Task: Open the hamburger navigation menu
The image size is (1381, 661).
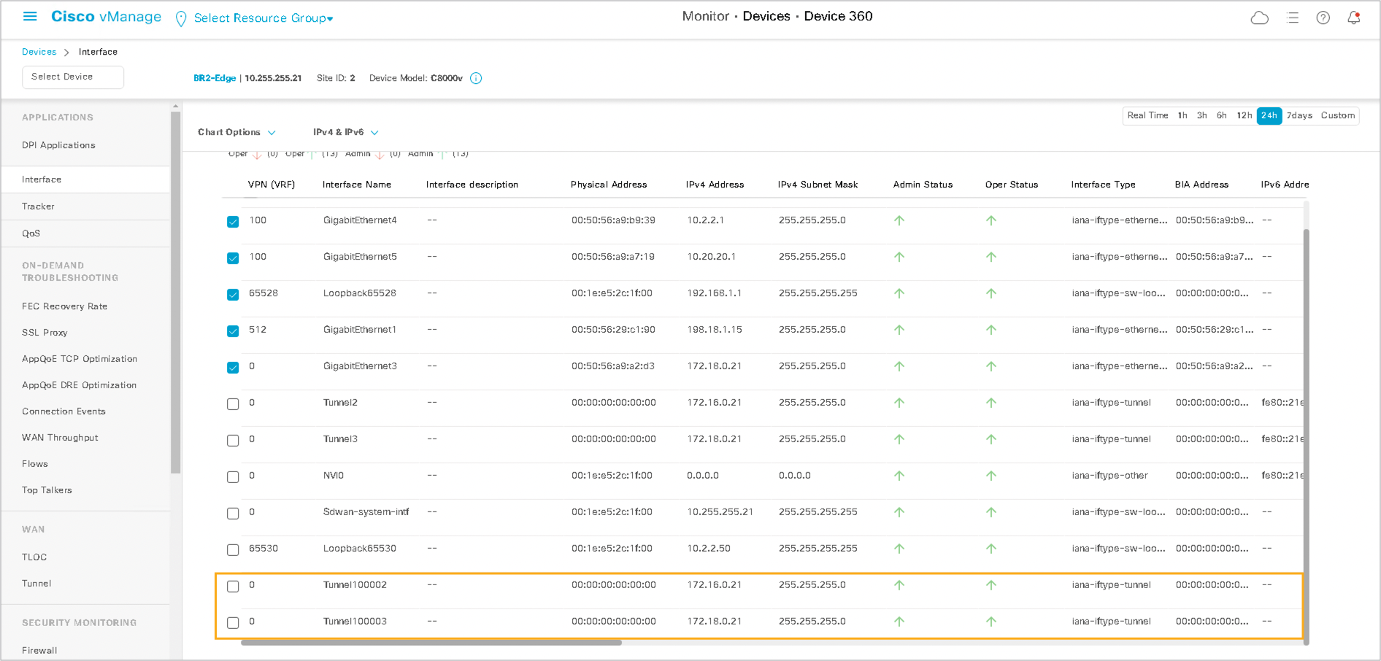Action: click(30, 16)
